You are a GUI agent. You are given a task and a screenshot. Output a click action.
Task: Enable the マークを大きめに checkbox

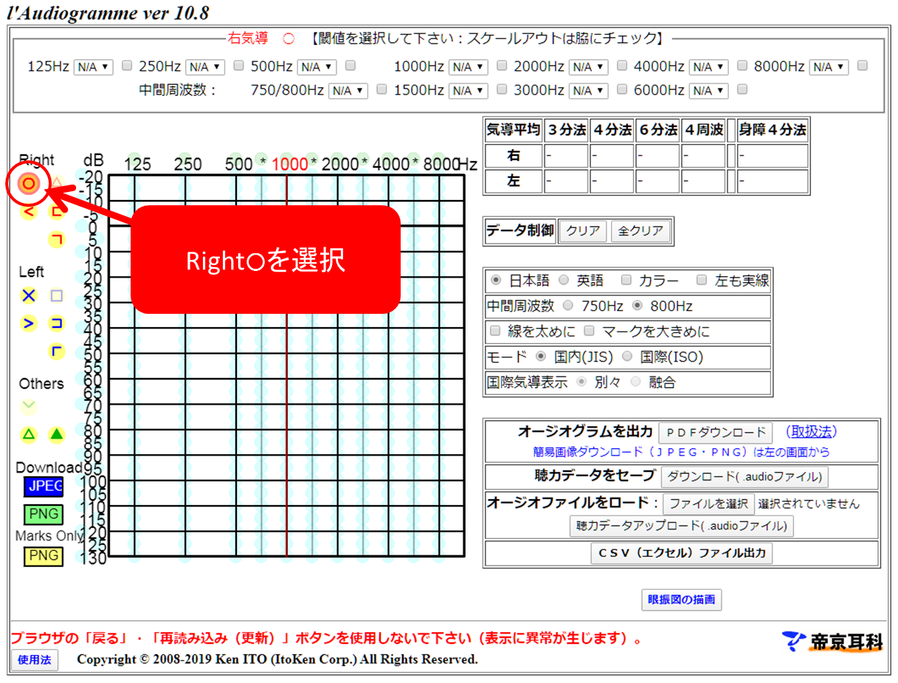[589, 331]
